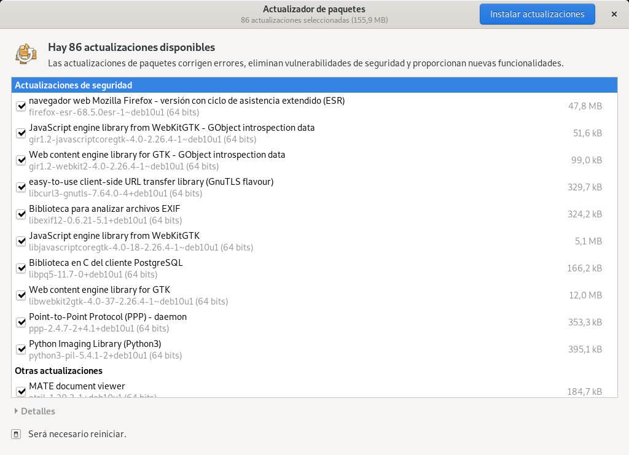Close the Actualizador de paquetes window
The image size is (629, 455).
tap(613, 14)
